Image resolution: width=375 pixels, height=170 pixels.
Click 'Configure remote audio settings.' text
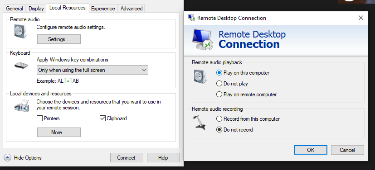[x=71, y=27]
